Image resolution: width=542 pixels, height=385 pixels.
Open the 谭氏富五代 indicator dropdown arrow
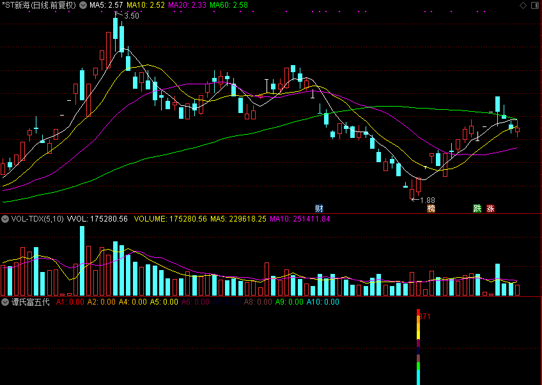pyautogui.click(x=5, y=302)
